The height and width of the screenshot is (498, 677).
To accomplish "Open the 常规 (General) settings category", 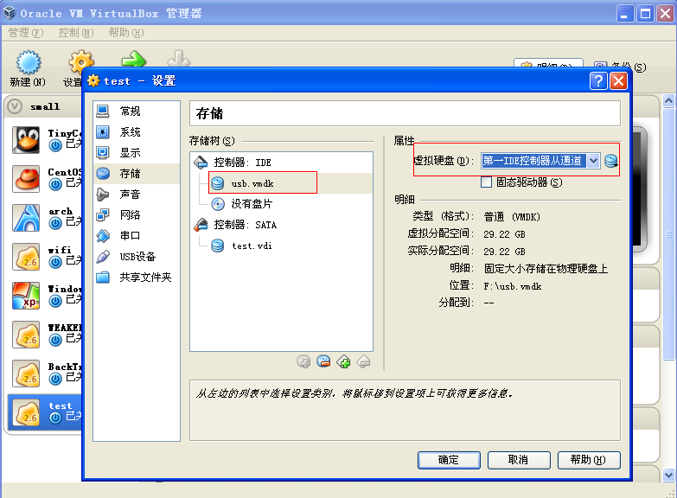I will coord(136,112).
